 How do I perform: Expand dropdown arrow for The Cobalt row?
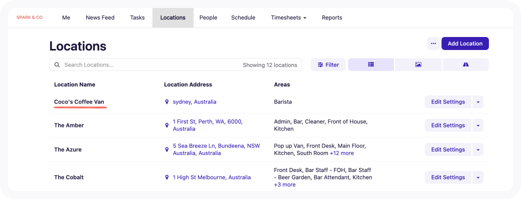coord(478,177)
